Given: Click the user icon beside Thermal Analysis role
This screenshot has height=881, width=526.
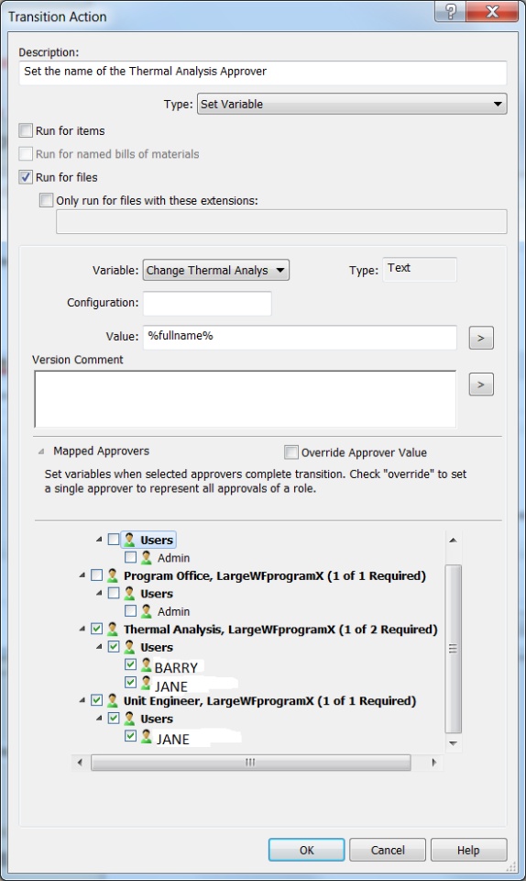Looking at the screenshot, I should (x=113, y=630).
